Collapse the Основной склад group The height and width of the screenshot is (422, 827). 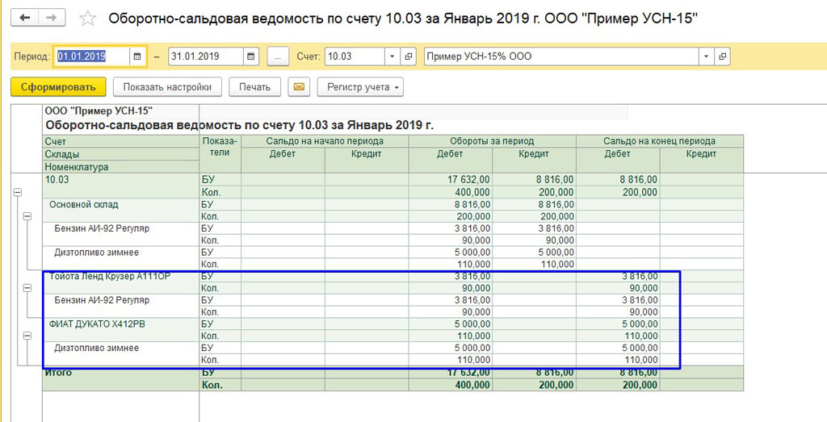coord(28,217)
